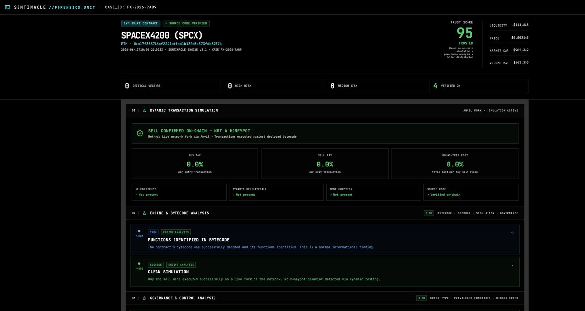Click the Round-Trip Cost 0.0% card

455,164
